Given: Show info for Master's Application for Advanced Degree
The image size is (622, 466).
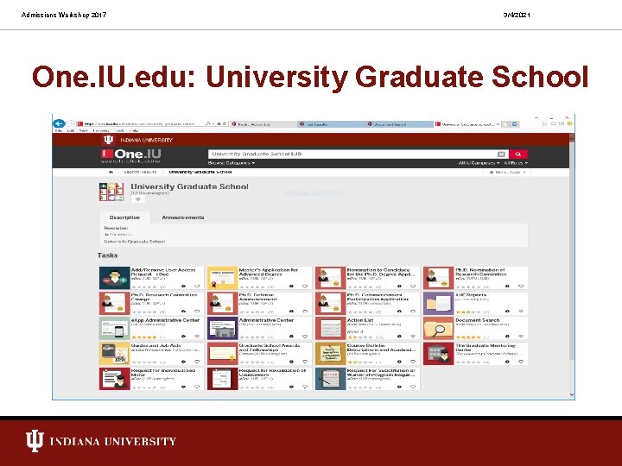Looking at the screenshot, I should pyautogui.click(x=292, y=287).
